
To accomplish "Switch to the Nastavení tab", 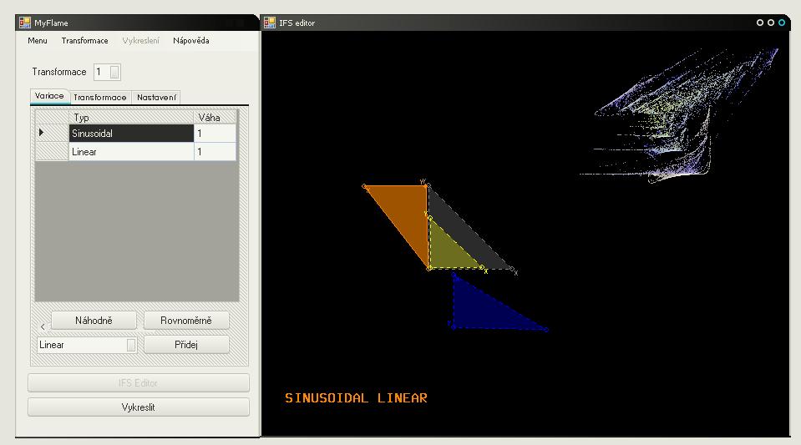I will pos(156,97).
